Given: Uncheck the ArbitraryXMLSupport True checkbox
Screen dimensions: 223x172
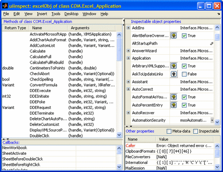Looking at the screenshot, I should (184, 66).
